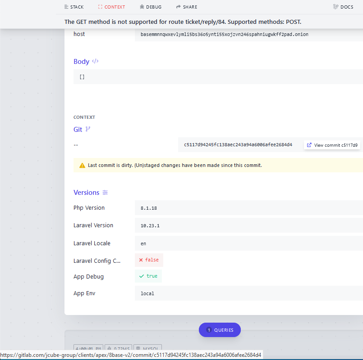Click the Php Version label

tap(89, 208)
